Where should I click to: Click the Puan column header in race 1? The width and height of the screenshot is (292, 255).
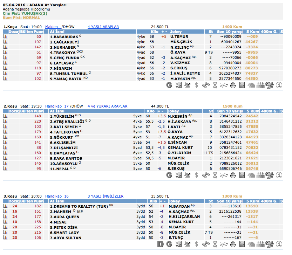click(39, 32)
